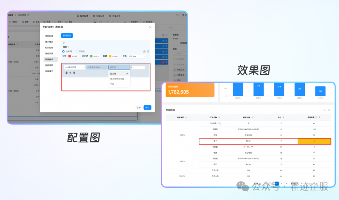Click the copy icon at top-right of 规则 1
Image resolution: width=339 pixels, height=200 pixels.
(x=144, y=51)
